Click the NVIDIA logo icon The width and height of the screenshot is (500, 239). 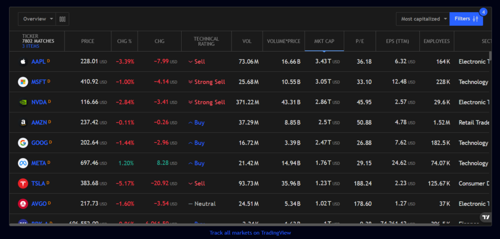(22, 102)
